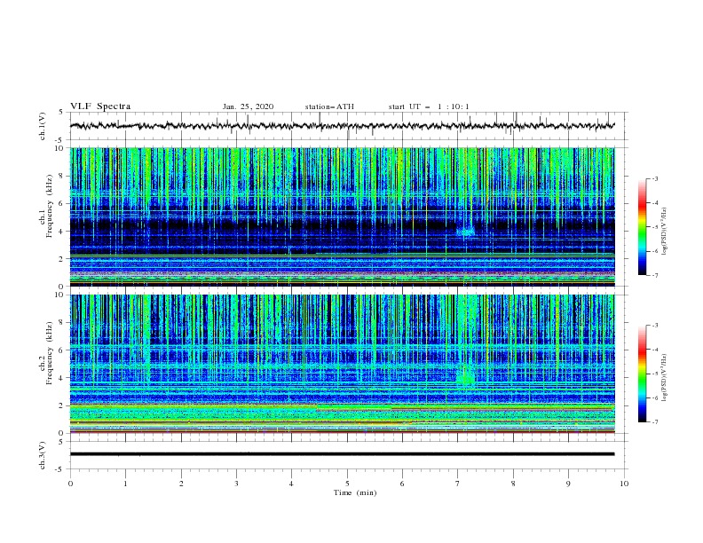
Task: Click the time-axis tick label "0"
Action: [70, 484]
